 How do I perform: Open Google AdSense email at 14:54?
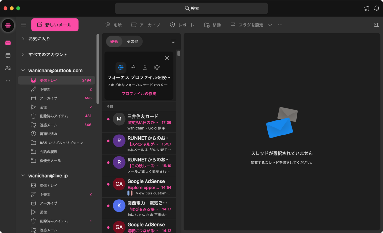[139, 187]
